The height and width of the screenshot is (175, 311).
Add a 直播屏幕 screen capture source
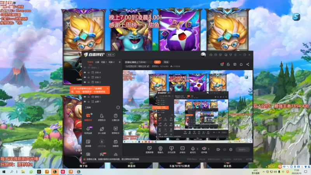click(x=149, y=150)
